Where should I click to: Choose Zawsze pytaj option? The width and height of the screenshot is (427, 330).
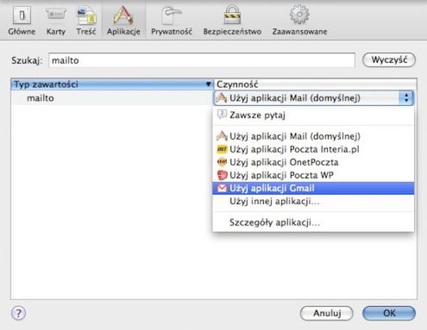click(x=313, y=115)
